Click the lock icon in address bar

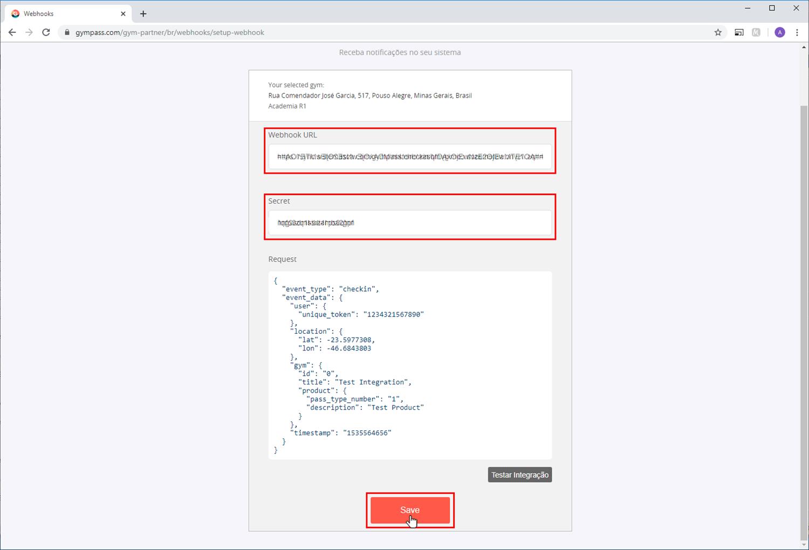coord(67,32)
